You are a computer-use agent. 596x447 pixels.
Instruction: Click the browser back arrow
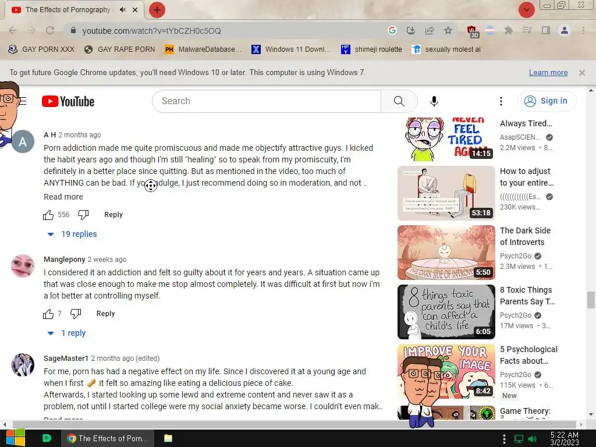(13, 30)
